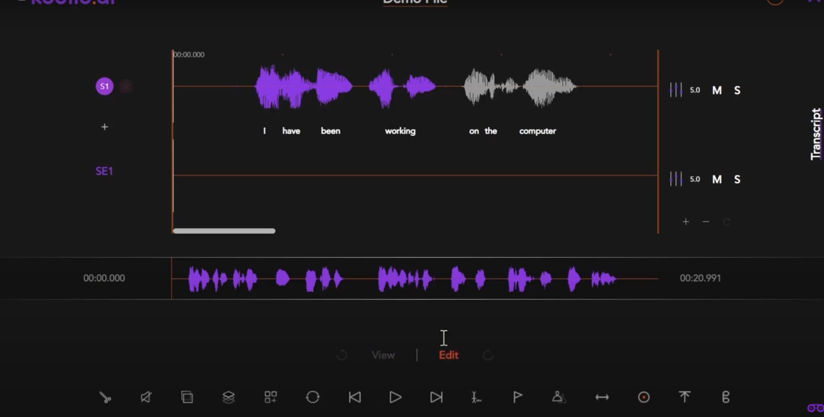Image resolution: width=824 pixels, height=417 pixels.
Task: Click the horizontal timeline scrollbar
Action: click(x=224, y=231)
